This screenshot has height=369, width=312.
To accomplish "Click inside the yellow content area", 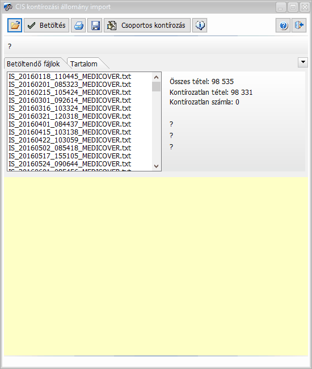I will (156, 266).
